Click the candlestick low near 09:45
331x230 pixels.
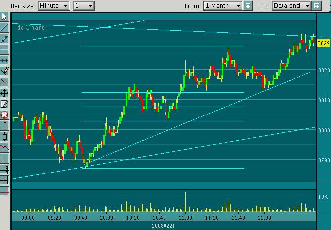point(86,165)
